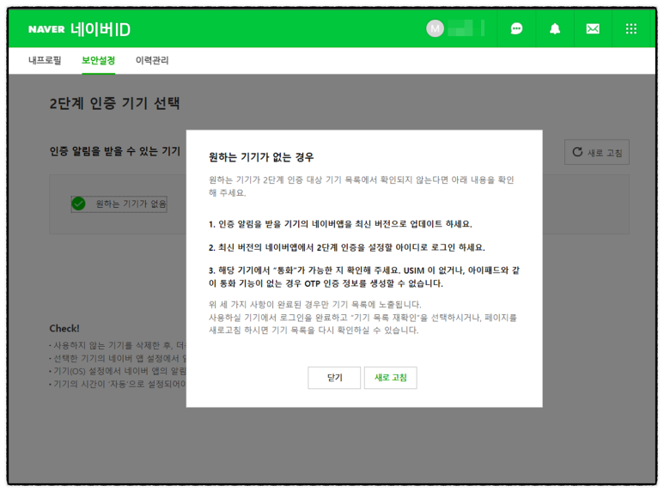The width and height of the screenshot is (664, 492).
Task: Click step 3 text about 통화 가능 확인
Action: tap(364, 276)
